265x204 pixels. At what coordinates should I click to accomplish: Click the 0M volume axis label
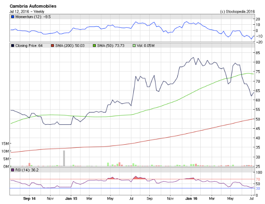6,166
